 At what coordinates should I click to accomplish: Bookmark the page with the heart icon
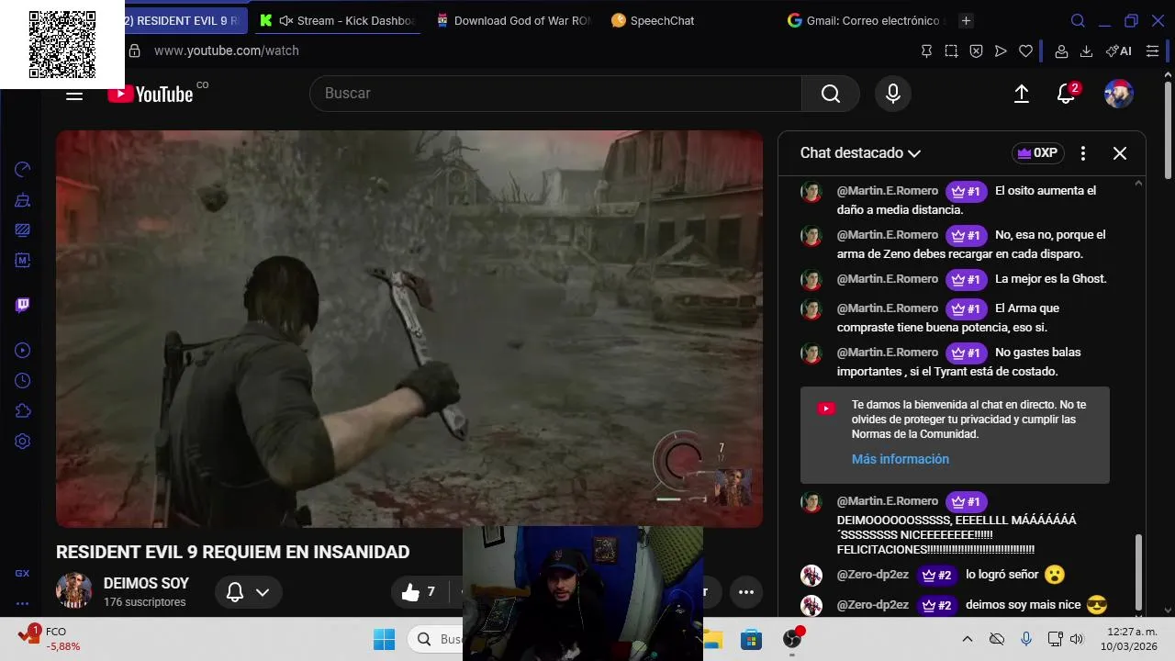click(x=1025, y=51)
